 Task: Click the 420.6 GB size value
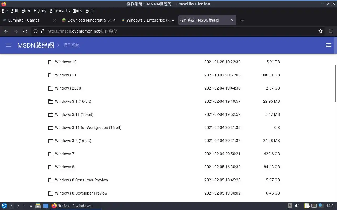pos(272,154)
